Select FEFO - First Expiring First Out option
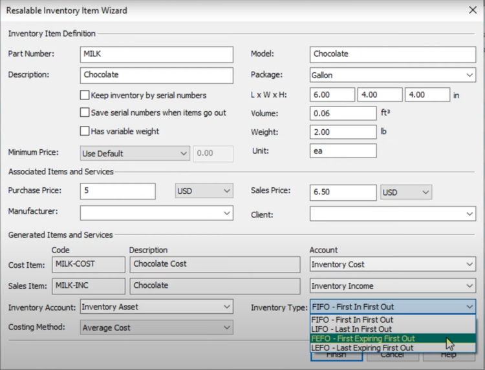The image size is (485, 370). 363,338
